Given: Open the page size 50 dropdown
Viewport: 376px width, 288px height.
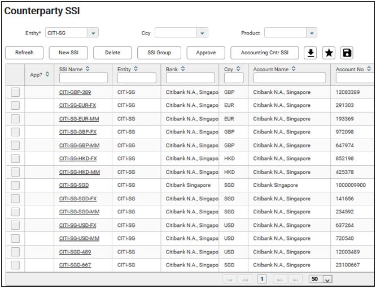Looking at the screenshot, I should (x=327, y=280).
